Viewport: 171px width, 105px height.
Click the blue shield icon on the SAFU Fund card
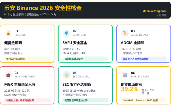67,33
